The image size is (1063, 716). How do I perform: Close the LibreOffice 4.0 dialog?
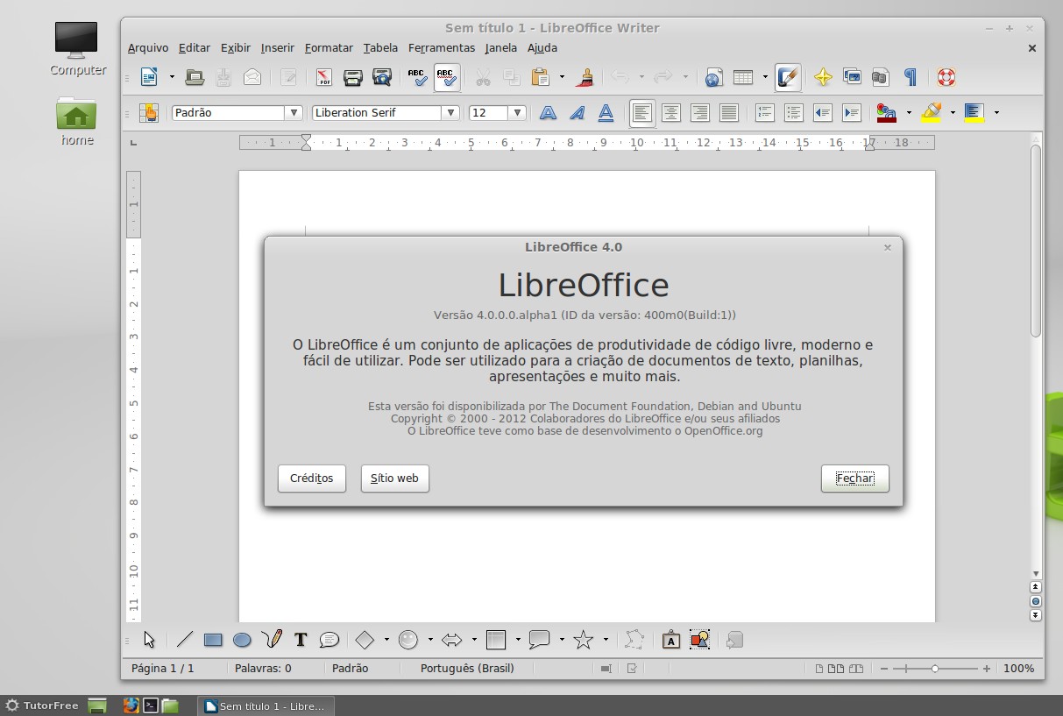887,248
